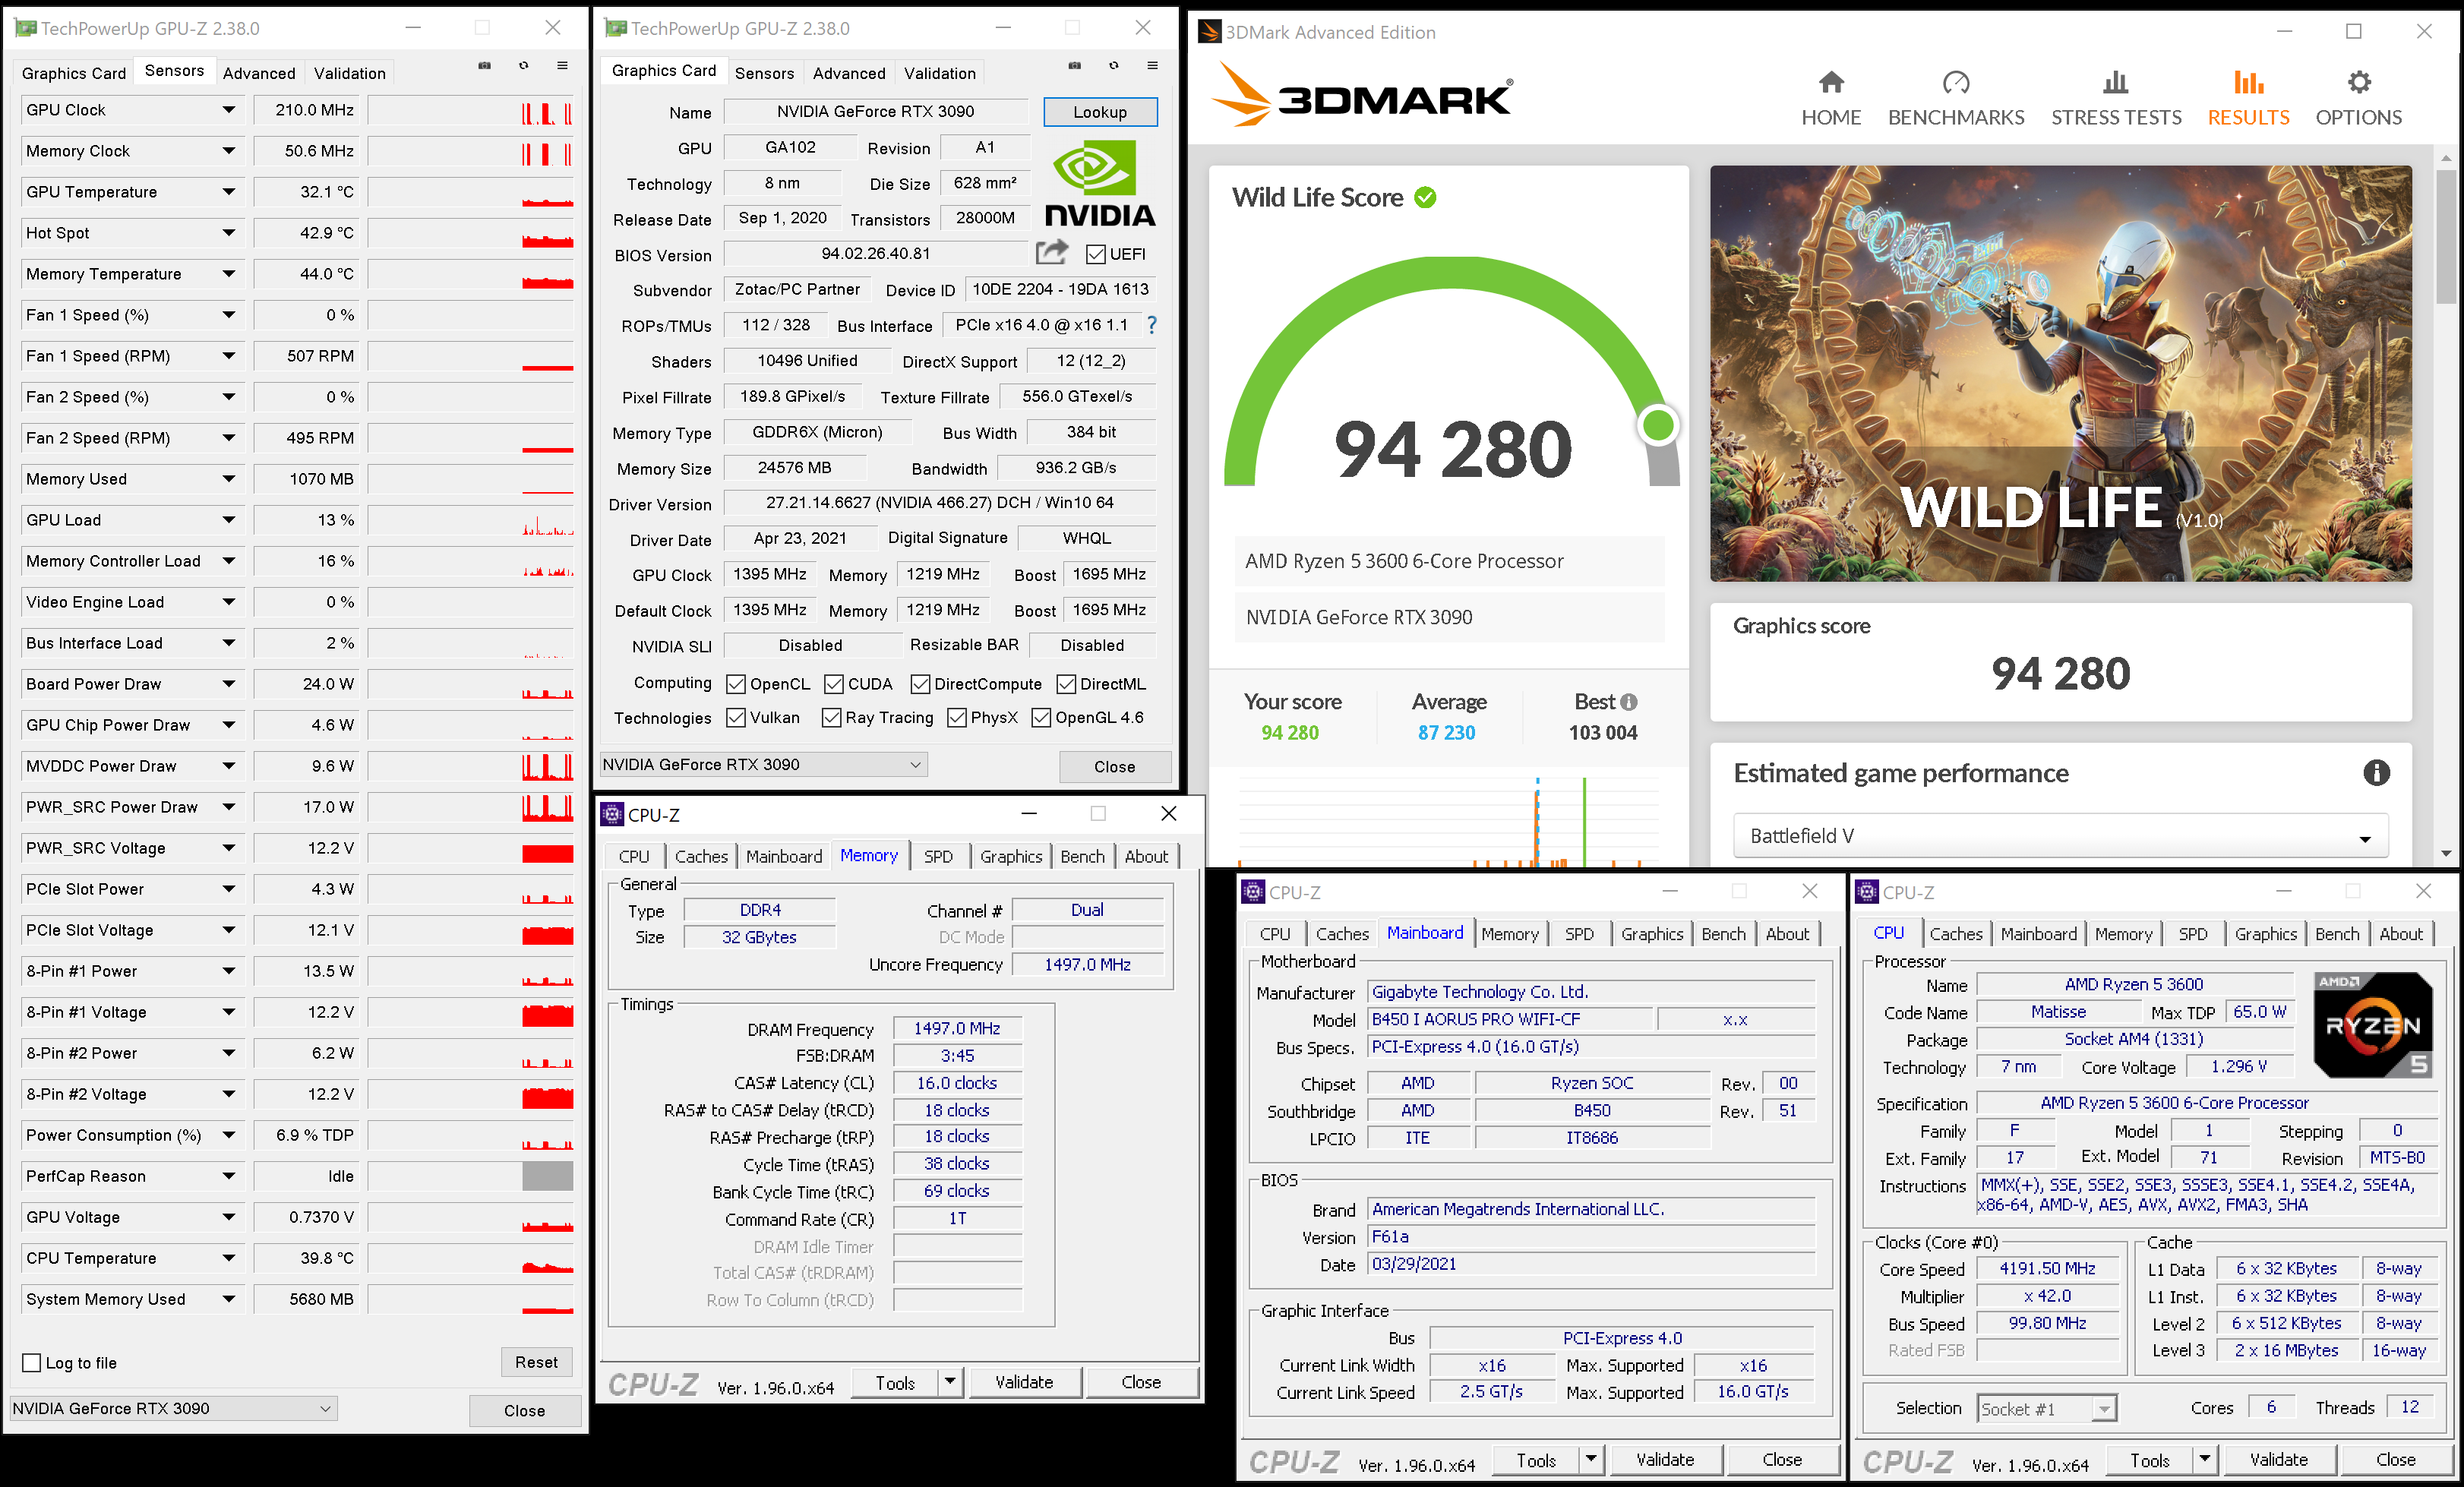Open GPU selector dropdown in GPU-Z Graphics Card window
The image size is (2464, 1487).
(764, 765)
